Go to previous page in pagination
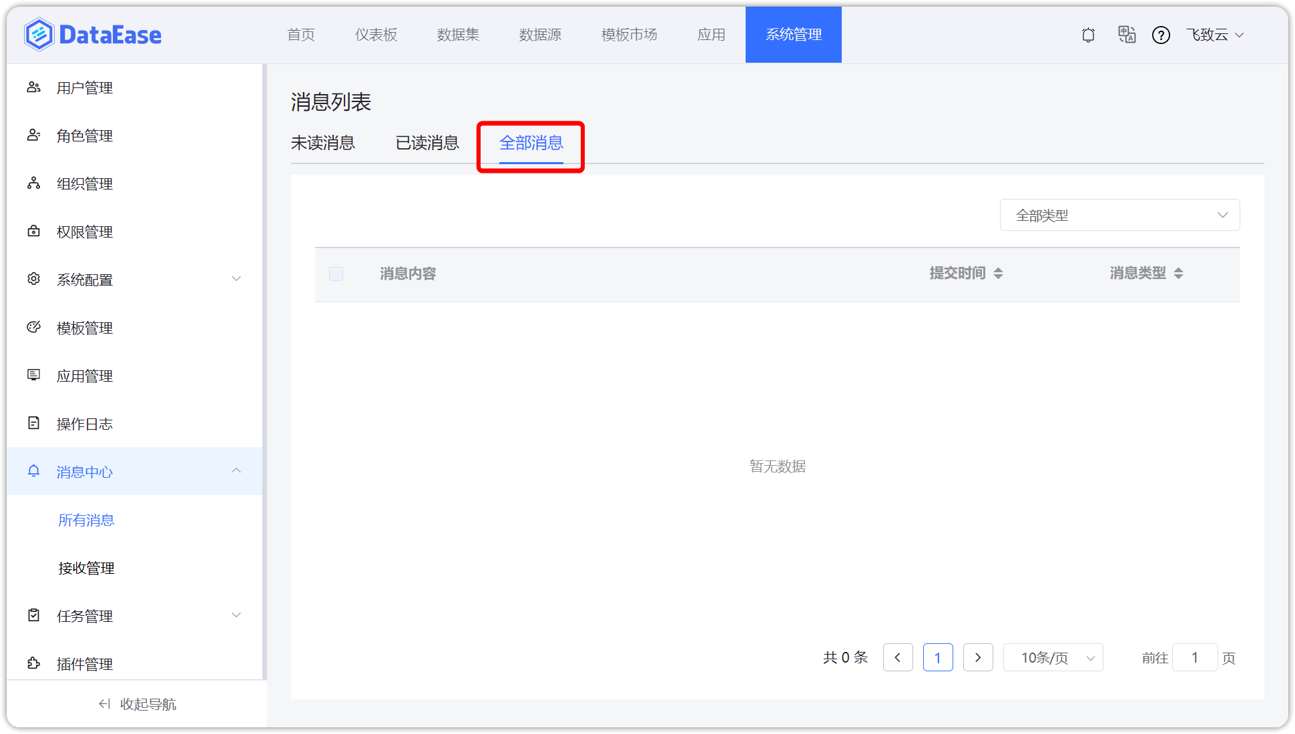Viewport: 1295px width, 734px height. point(898,658)
